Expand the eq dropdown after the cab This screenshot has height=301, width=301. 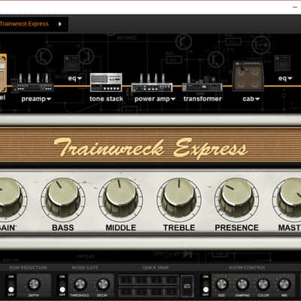coord(290,78)
